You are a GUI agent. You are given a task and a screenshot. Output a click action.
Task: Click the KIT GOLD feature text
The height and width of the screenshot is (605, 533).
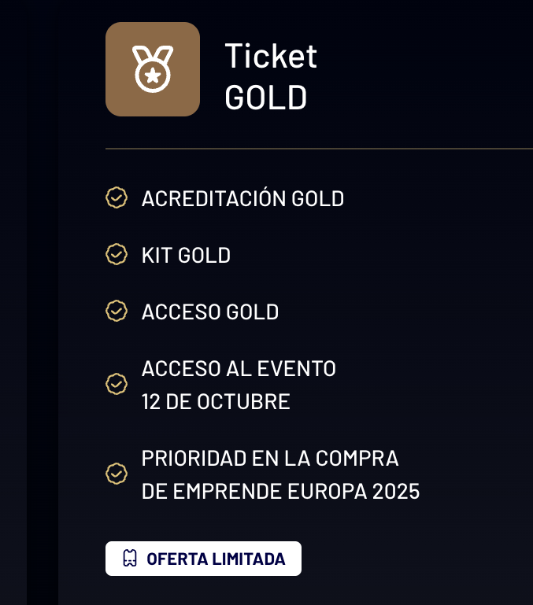point(186,256)
